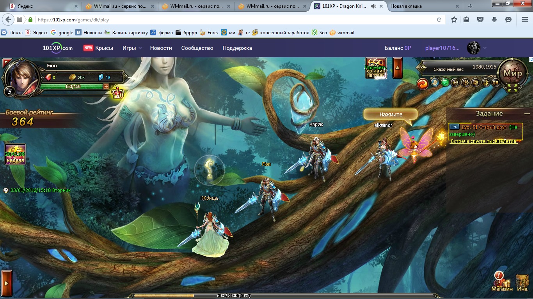Open the Инв. inventory chest
The width and height of the screenshot is (533, 299).
point(522,283)
